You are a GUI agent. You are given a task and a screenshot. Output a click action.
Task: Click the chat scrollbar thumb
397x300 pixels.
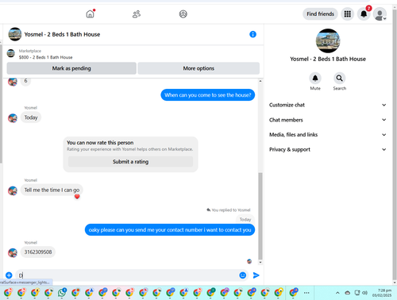coord(260,216)
